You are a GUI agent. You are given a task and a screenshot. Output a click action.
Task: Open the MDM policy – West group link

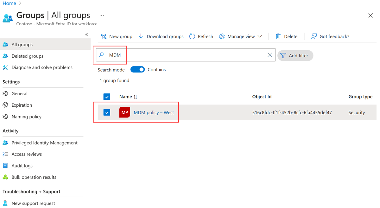pos(154,112)
